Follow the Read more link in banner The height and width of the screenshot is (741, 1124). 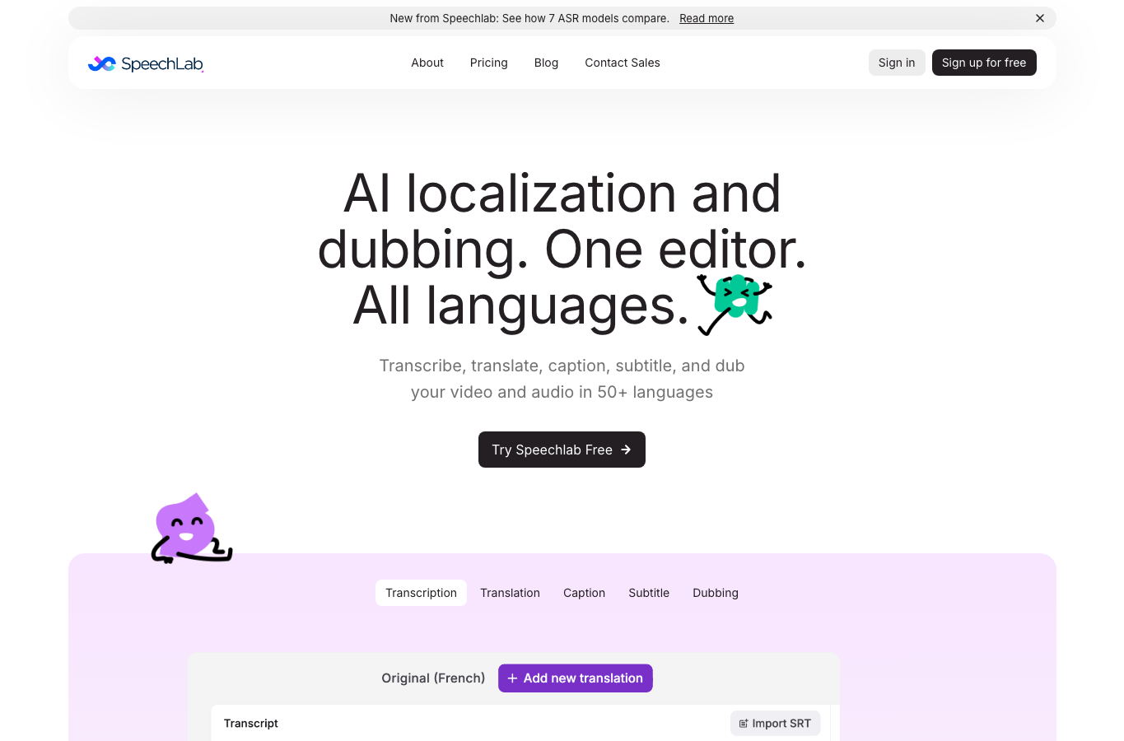[x=707, y=18]
